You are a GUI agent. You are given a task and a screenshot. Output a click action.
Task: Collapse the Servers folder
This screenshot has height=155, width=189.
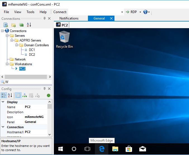pos(7,35)
